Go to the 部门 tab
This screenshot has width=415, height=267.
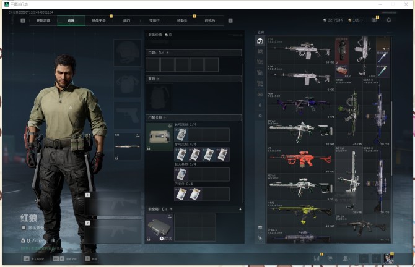tap(126, 20)
